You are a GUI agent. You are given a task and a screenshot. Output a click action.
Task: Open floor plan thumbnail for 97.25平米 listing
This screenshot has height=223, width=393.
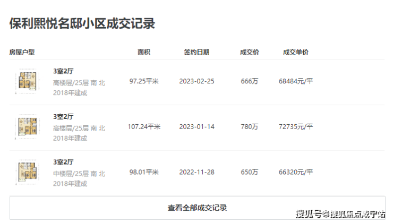pos(28,81)
